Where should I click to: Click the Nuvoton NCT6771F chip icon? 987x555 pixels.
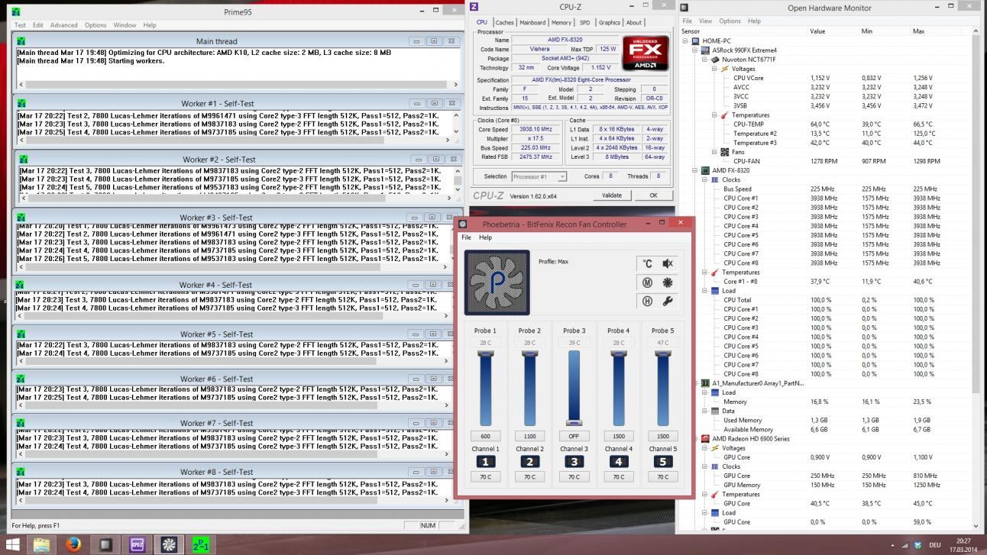coord(716,59)
